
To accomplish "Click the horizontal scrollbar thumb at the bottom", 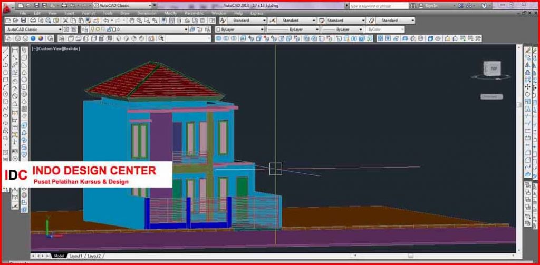I will coord(411,256).
